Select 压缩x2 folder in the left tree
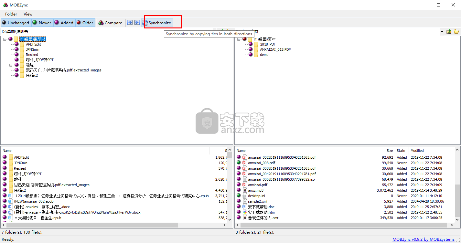Screen dimensions: 461x243 [x=32, y=75]
